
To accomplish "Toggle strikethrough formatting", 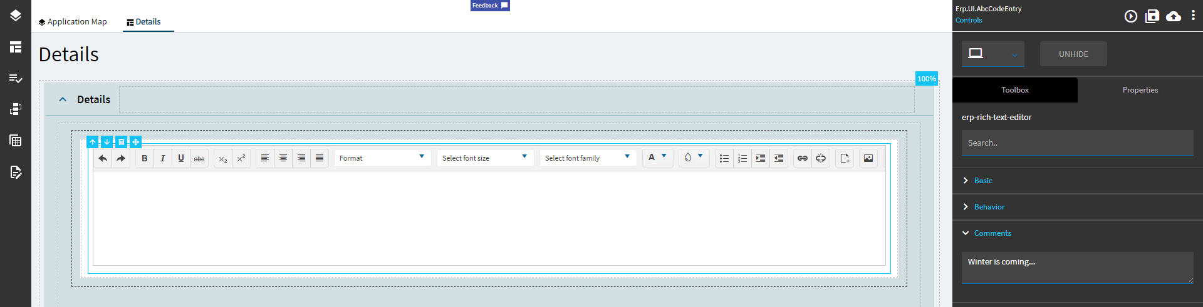I will [x=199, y=158].
